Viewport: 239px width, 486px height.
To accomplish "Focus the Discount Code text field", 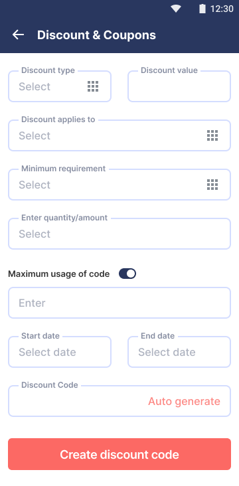I will (119, 401).
